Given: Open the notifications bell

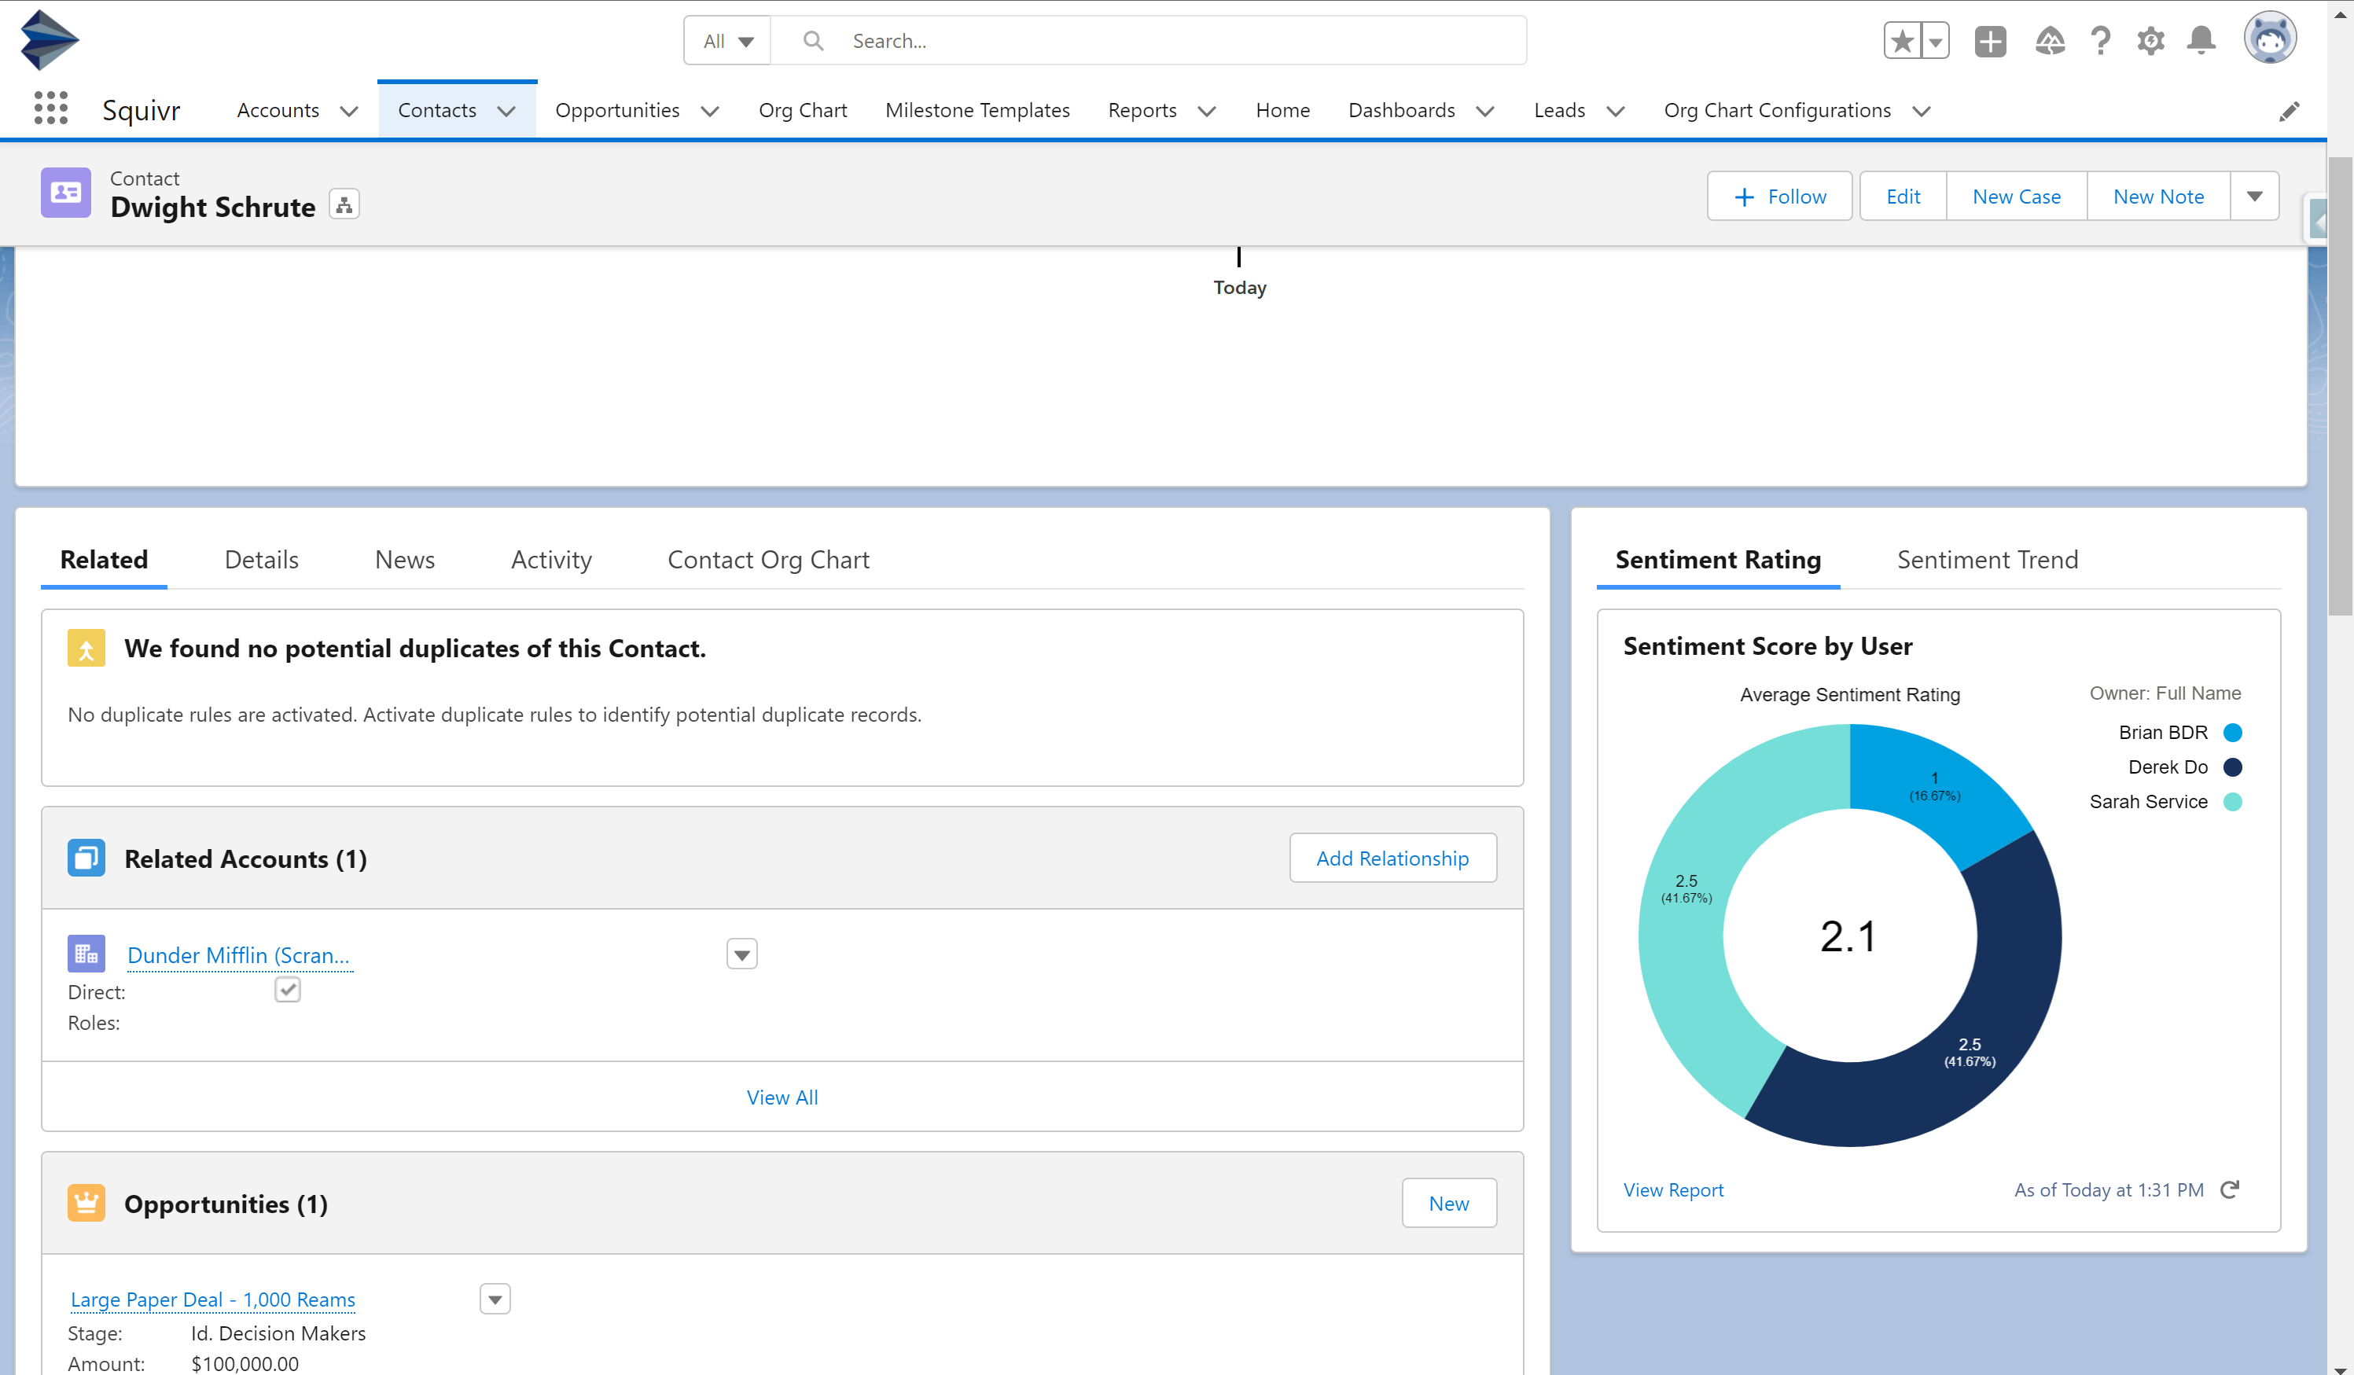Looking at the screenshot, I should coord(2201,41).
